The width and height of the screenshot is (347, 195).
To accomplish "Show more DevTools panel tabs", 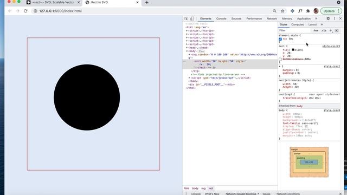I will tap(316, 18).
